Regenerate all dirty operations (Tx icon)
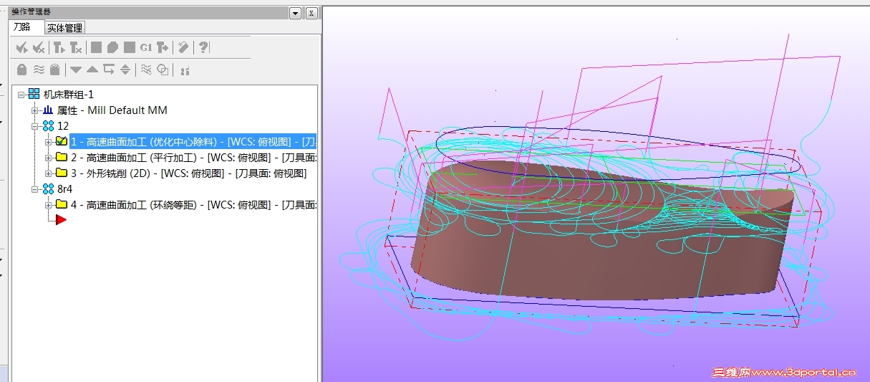 76,47
